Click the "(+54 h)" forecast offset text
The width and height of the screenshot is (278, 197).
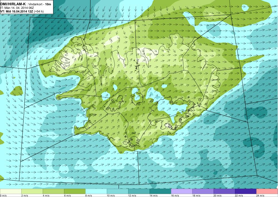point(39,11)
